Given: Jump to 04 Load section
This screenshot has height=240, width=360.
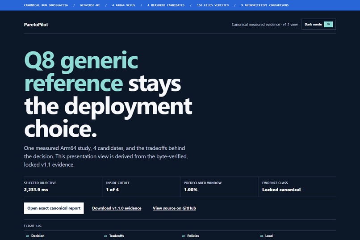Looking at the screenshot, I should pyautogui.click(x=266, y=236).
